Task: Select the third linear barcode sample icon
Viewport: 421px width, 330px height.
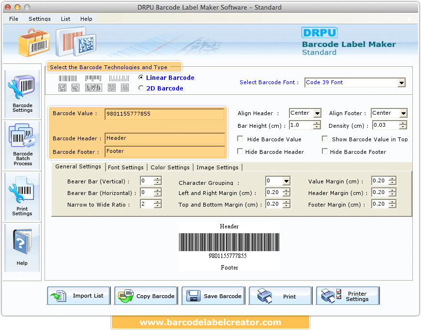Action: click(119, 78)
